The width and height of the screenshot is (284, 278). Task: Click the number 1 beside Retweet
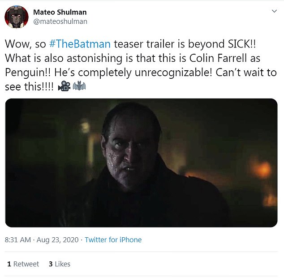tap(9, 264)
